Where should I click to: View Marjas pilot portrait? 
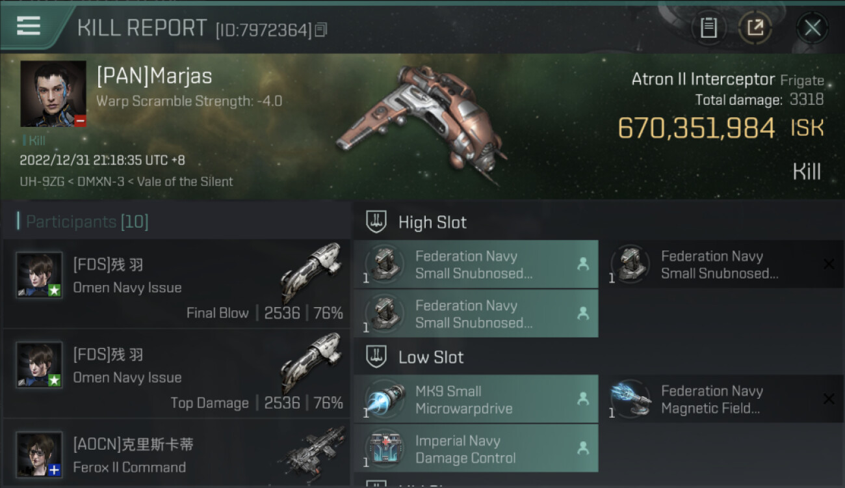click(53, 94)
